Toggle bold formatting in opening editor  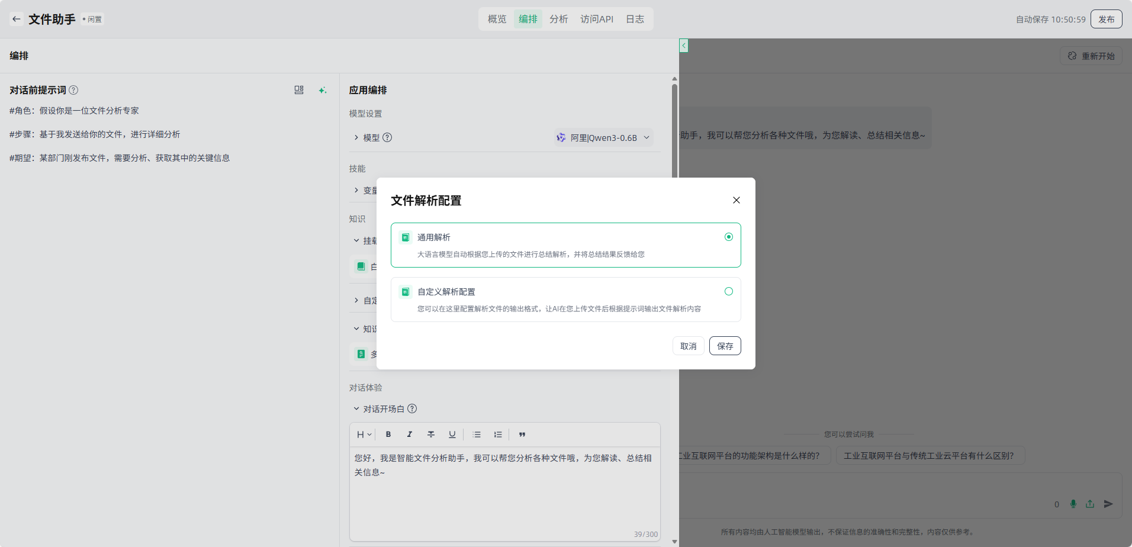coord(388,435)
